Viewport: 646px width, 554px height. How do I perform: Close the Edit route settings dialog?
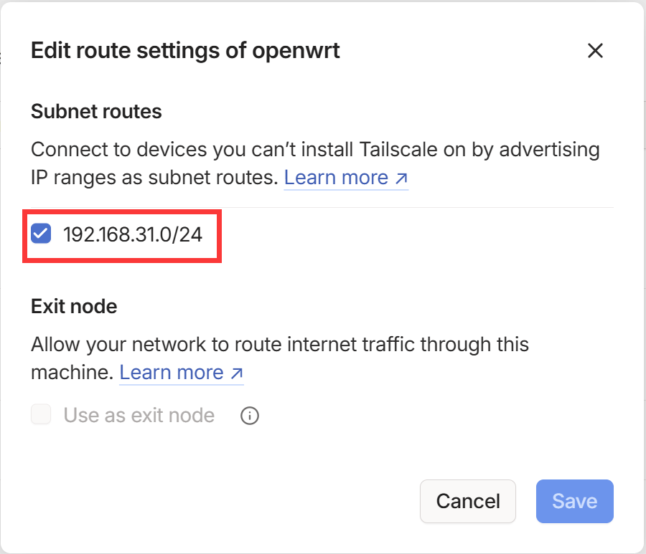point(595,51)
